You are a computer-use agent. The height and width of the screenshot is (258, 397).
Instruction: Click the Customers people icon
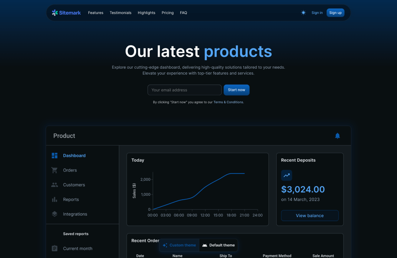[x=55, y=185]
